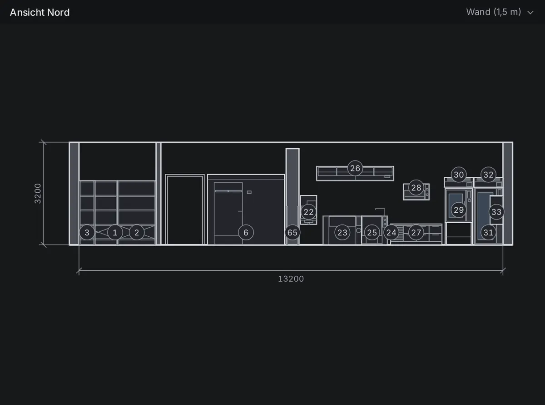Select item marker 33
Viewport: 545px width, 405px height.
coord(496,212)
